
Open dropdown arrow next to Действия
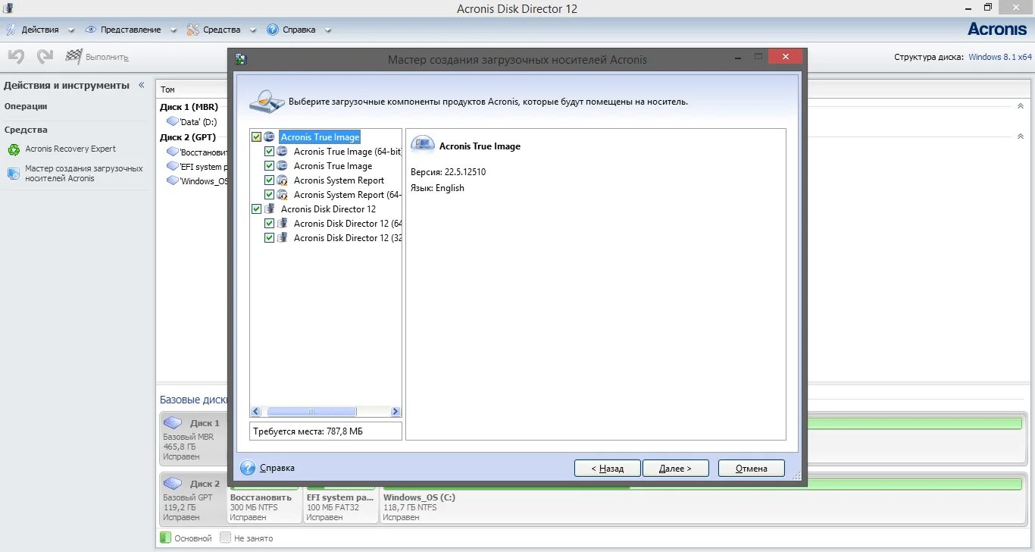pyautogui.click(x=71, y=30)
